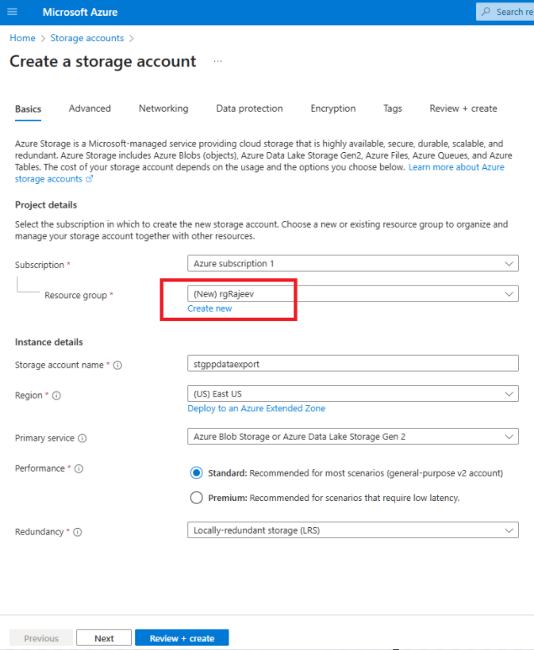Open the Primary service dropdown

508,436
